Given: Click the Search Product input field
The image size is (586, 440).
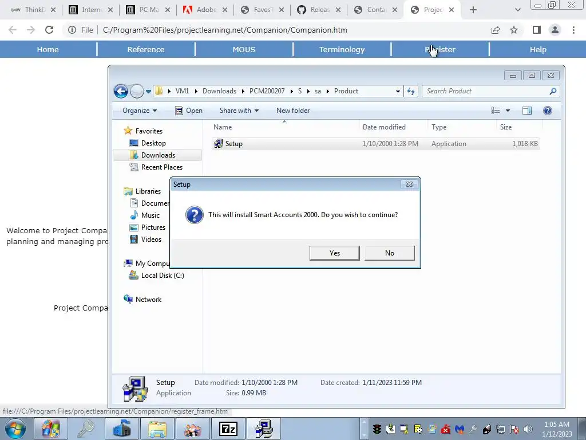Looking at the screenshot, I should 486,91.
